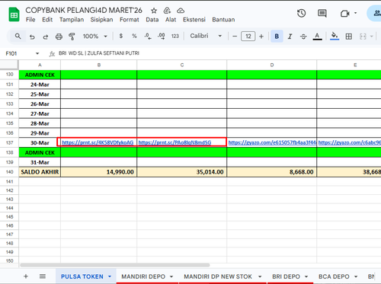The height and width of the screenshot is (284, 381).
Task: Check the cloud document status icon
Action: click(x=181, y=11)
